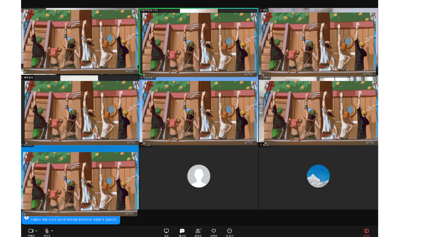Click the 가을추추(호스트) name label
This screenshot has height=237, width=422.
(149, 10)
